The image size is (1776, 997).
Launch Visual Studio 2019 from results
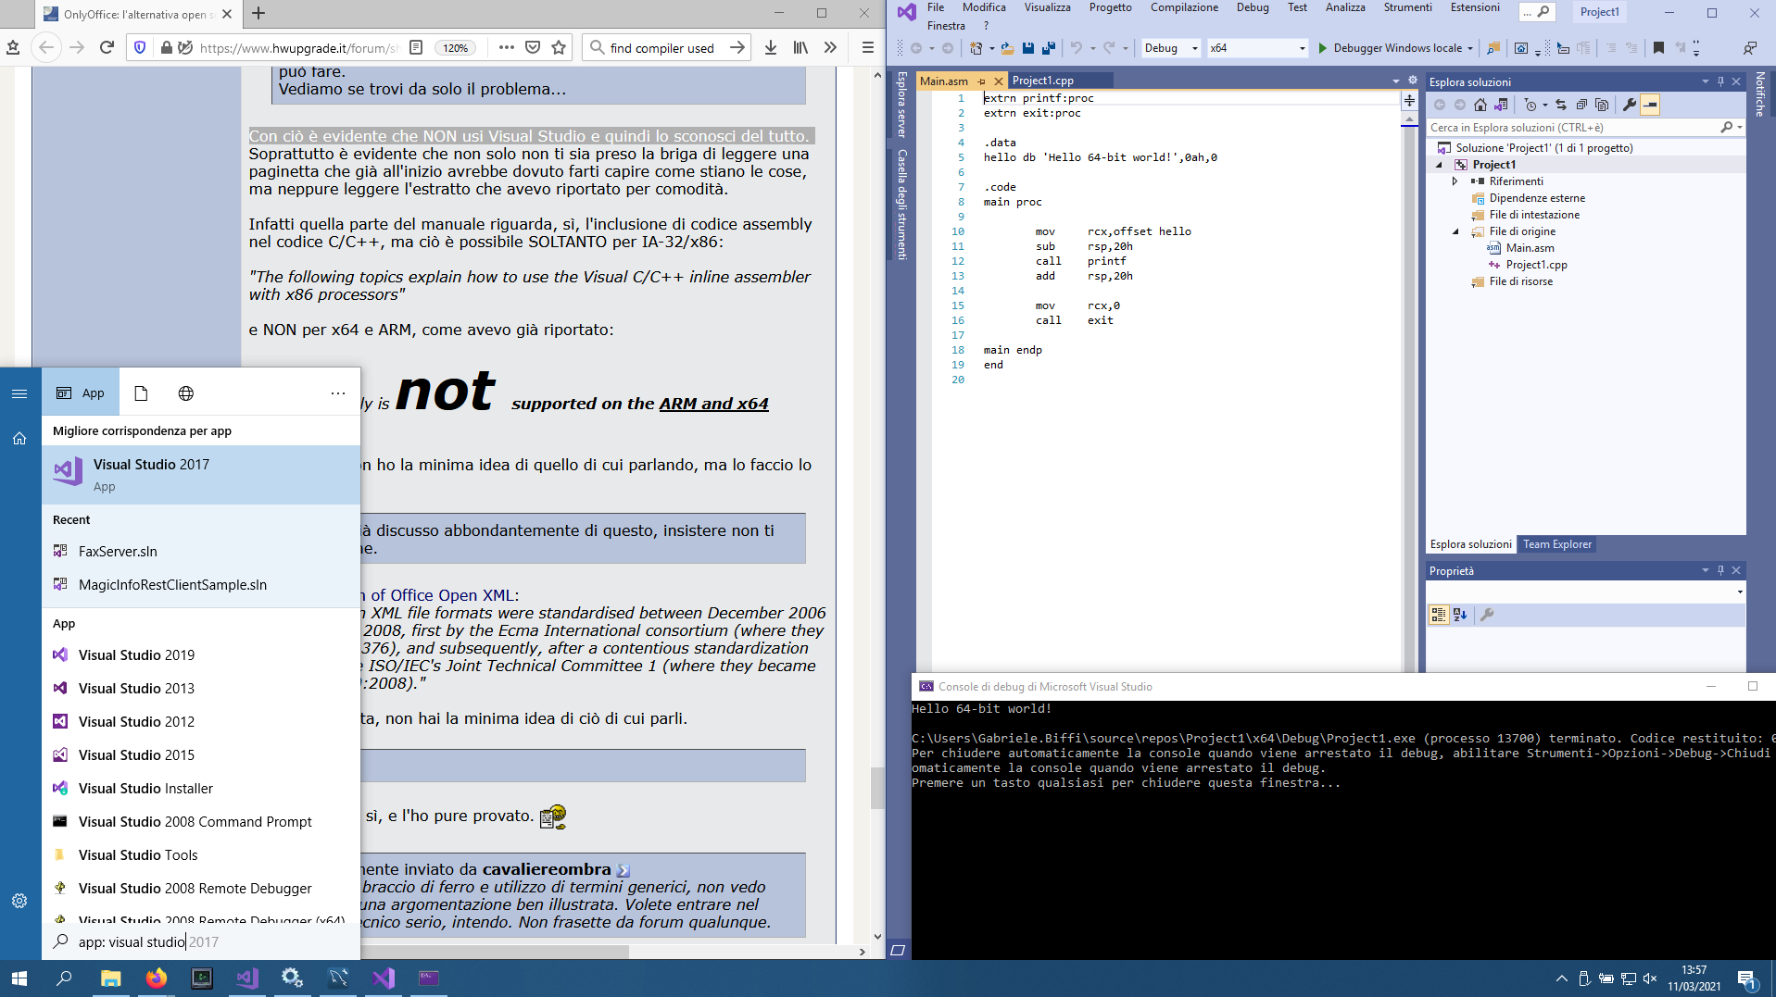click(201, 654)
